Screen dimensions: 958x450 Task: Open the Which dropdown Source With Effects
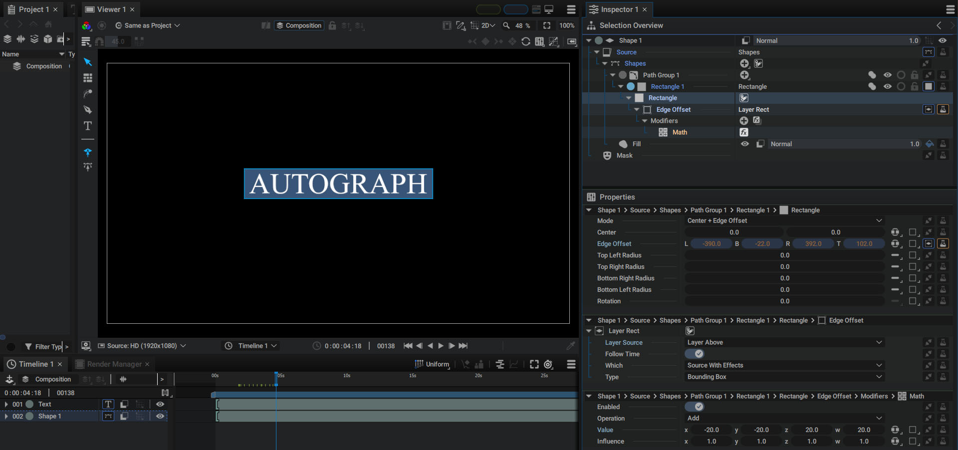point(784,365)
